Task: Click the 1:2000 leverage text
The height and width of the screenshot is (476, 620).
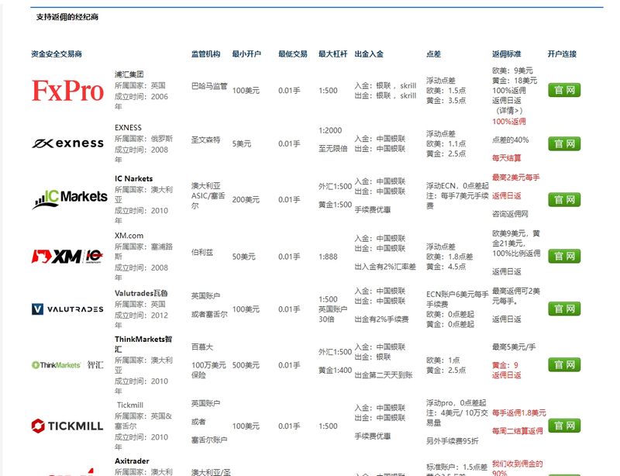Action: 330,130
